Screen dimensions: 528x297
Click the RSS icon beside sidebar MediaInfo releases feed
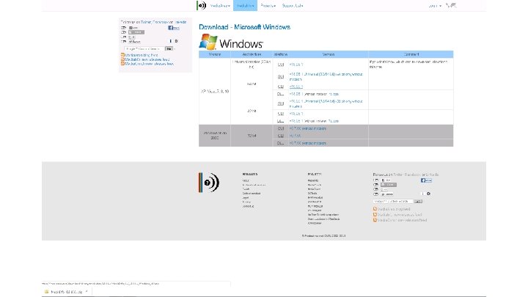[122, 59]
